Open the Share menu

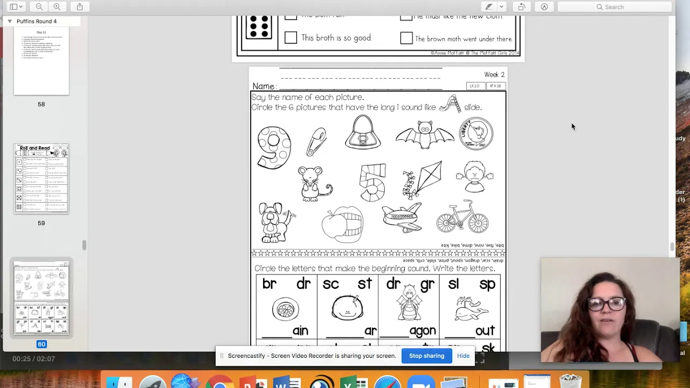[80, 6]
